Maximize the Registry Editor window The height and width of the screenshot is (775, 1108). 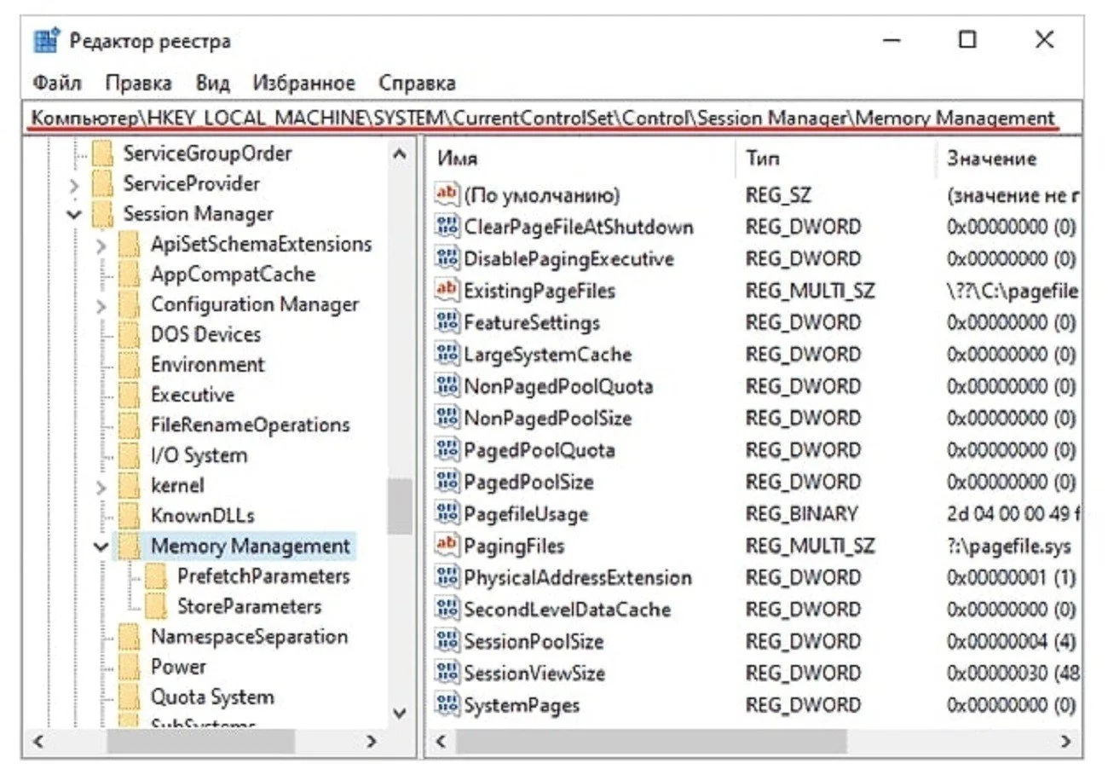pos(967,39)
